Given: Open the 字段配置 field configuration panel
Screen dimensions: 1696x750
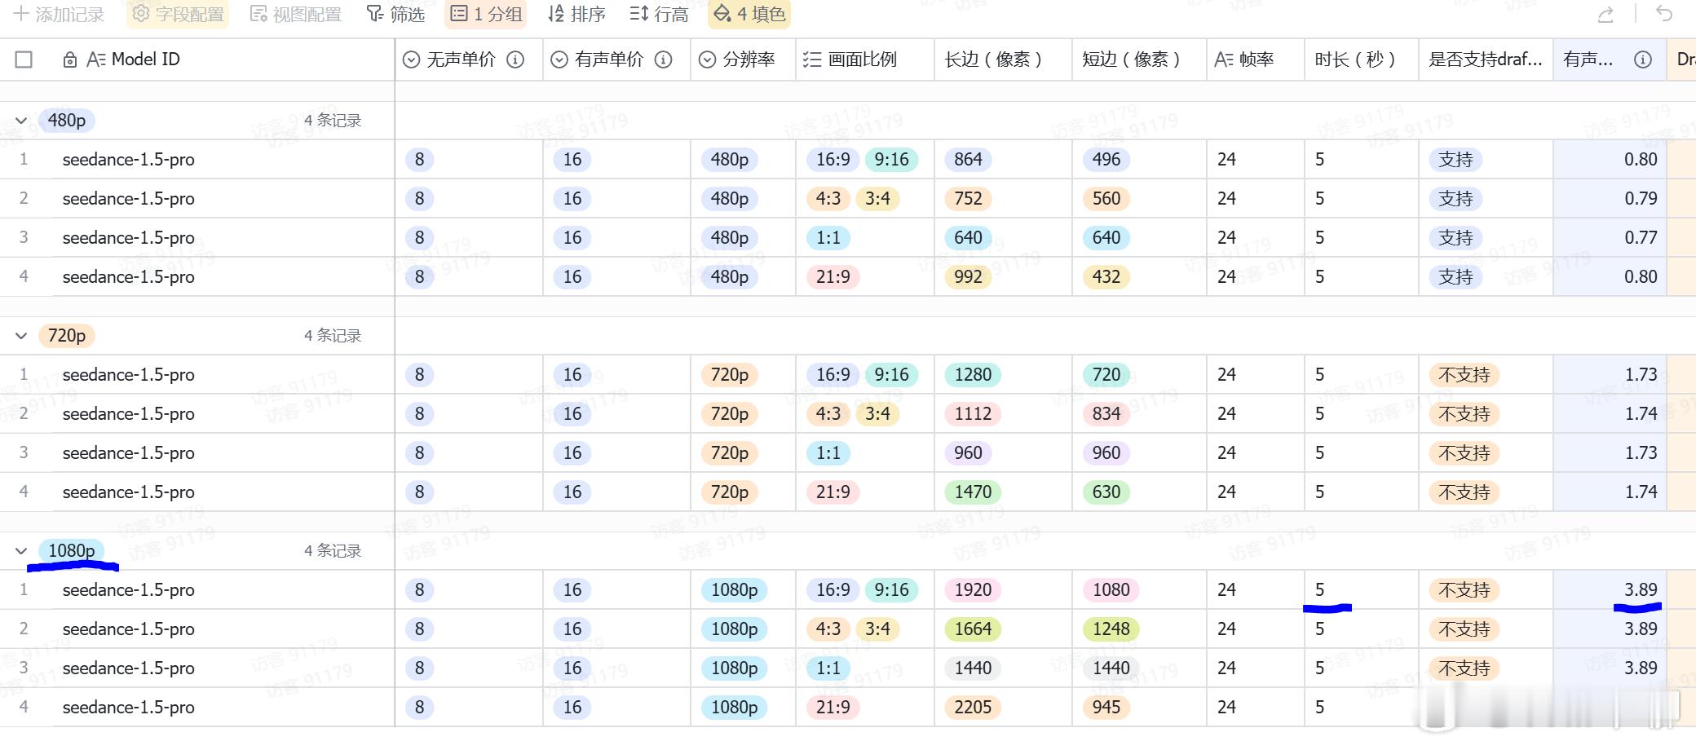Looking at the screenshot, I should (x=177, y=14).
